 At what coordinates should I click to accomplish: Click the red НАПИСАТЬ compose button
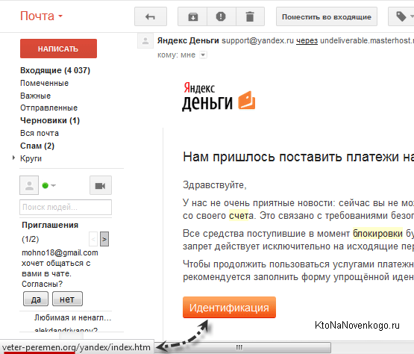pyautogui.click(x=58, y=49)
